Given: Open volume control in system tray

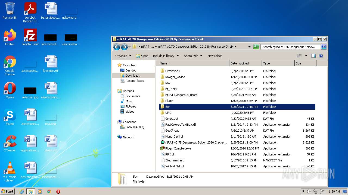Looking at the screenshot, I should pos(309,191).
